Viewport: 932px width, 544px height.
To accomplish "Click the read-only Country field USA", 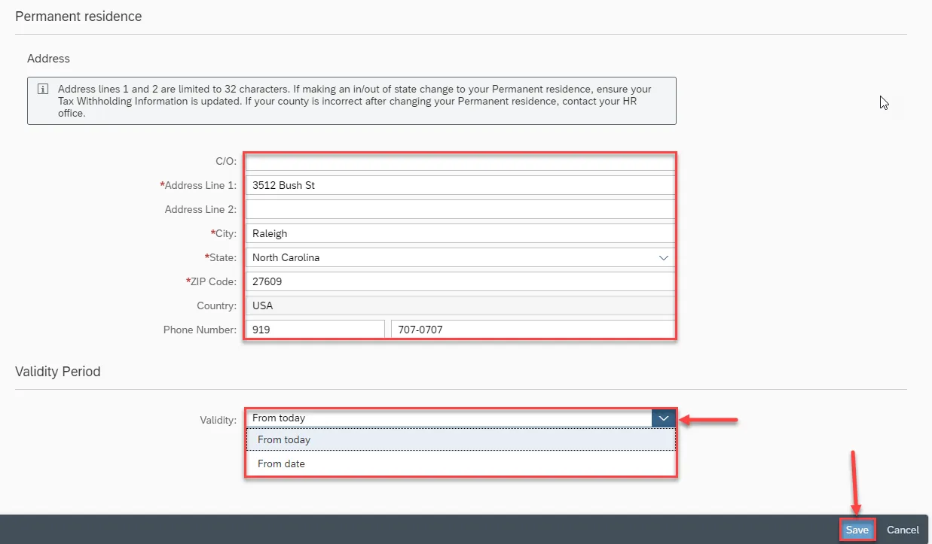I will 460,305.
